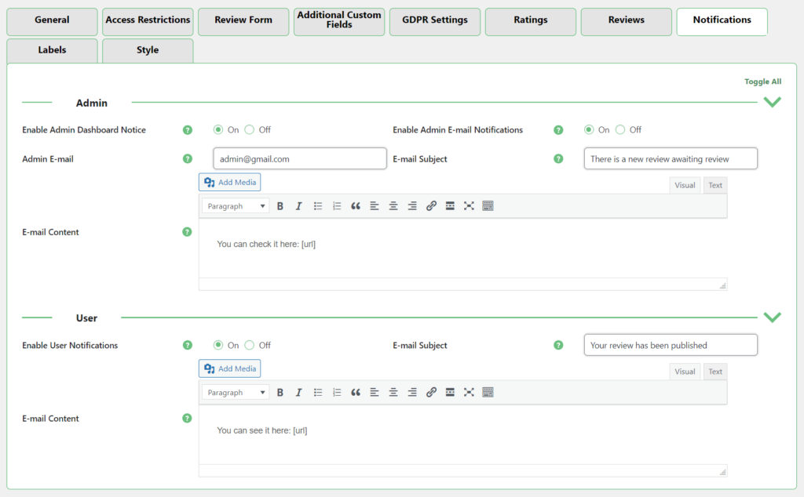Set Enable User Notifications to Off
This screenshot has height=497, width=804.
click(x=250, y=346)
